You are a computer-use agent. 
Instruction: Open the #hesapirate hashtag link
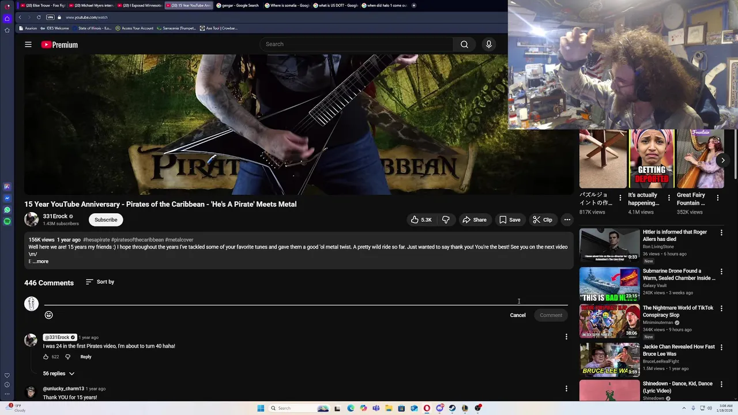coord(96,240)
